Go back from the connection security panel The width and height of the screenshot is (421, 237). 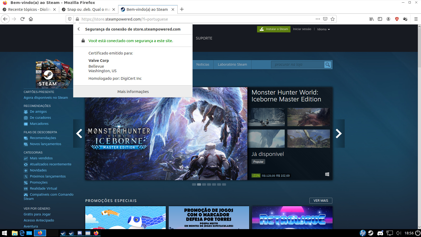click(79, 29)
